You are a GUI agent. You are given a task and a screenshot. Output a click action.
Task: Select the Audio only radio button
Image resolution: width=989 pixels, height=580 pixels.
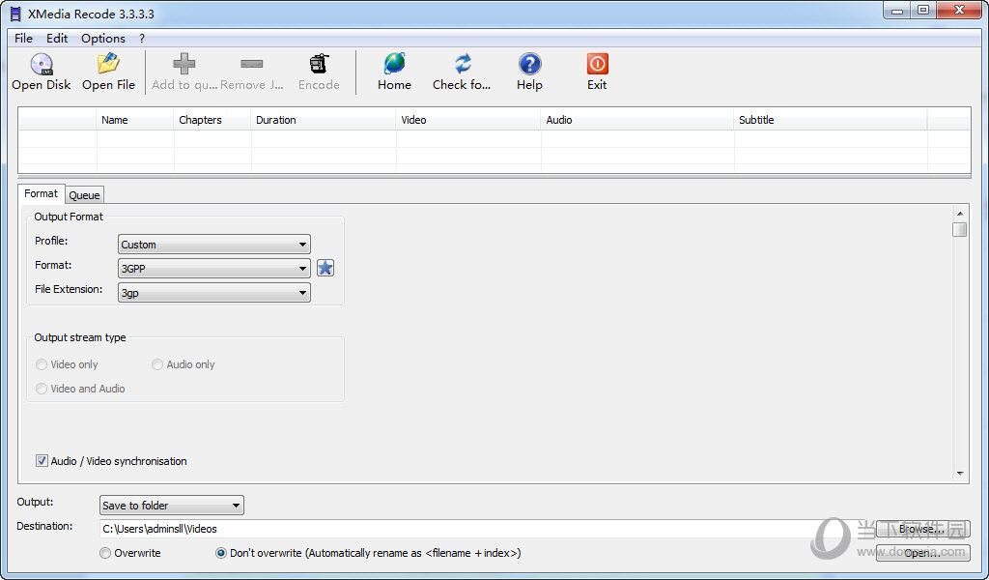tap(157, 364)
